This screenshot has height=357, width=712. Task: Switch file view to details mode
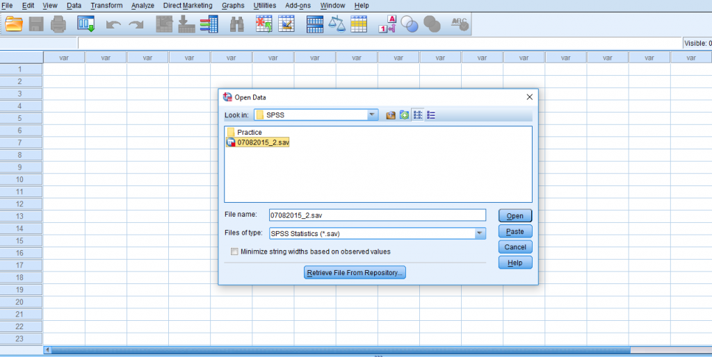[431, 115]
